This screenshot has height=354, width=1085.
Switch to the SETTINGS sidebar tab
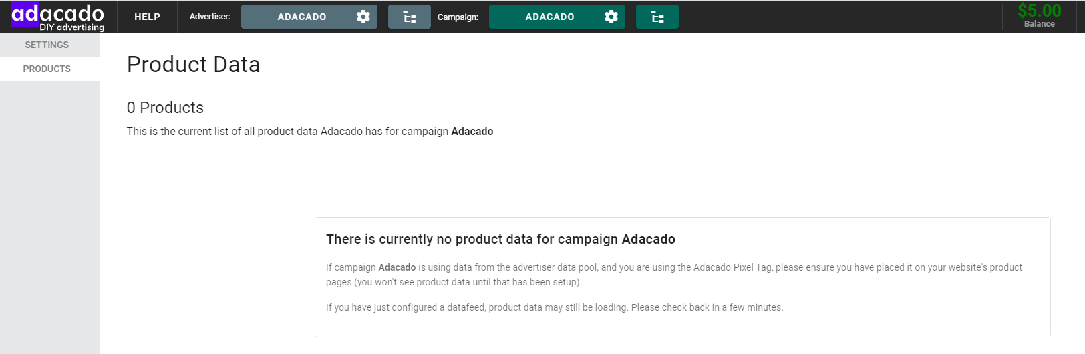tap(47, 45)
